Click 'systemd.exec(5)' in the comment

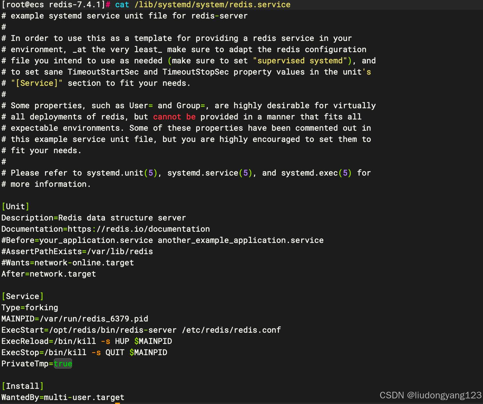click(317, 173)
